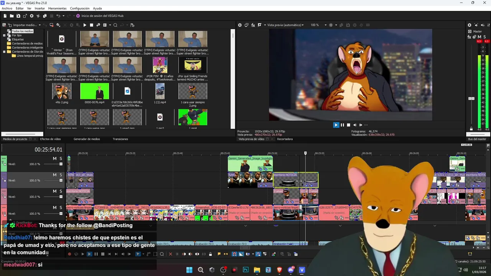This screenshot has width=491, height=276.
Task: Click the timeline playhead marker
Action: point(305,153)
